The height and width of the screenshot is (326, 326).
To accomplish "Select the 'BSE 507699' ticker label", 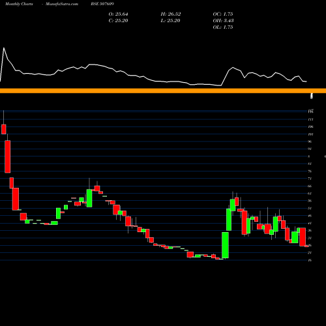I will pos(102,4).
